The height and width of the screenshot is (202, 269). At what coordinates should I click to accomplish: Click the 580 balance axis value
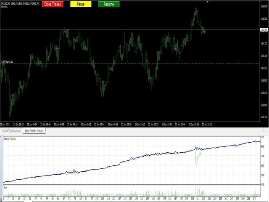(x=263, y=175)
